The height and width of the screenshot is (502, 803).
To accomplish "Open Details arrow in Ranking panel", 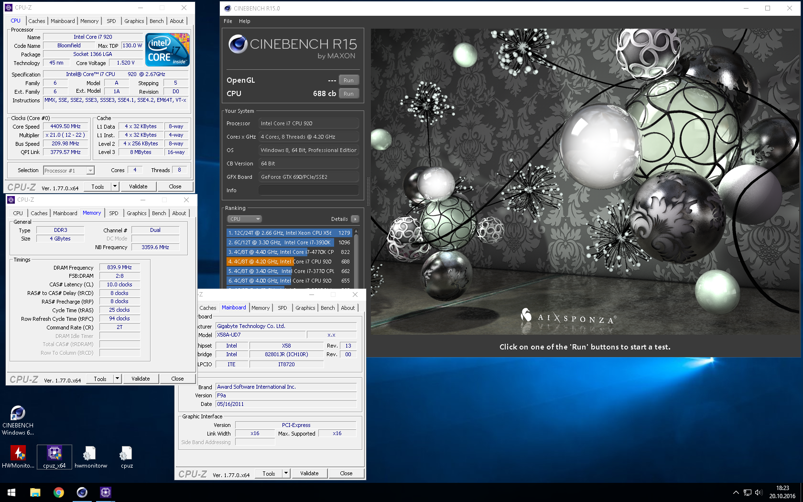I will (355, 219).
